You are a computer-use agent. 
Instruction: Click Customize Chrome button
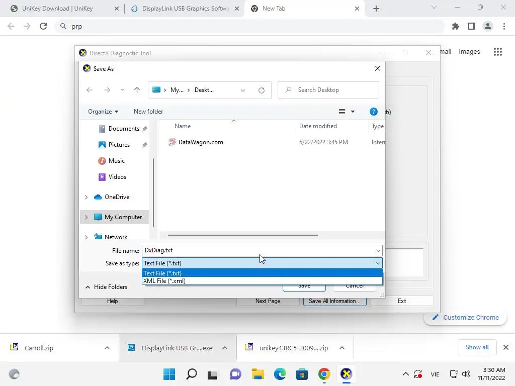point(465,318)
